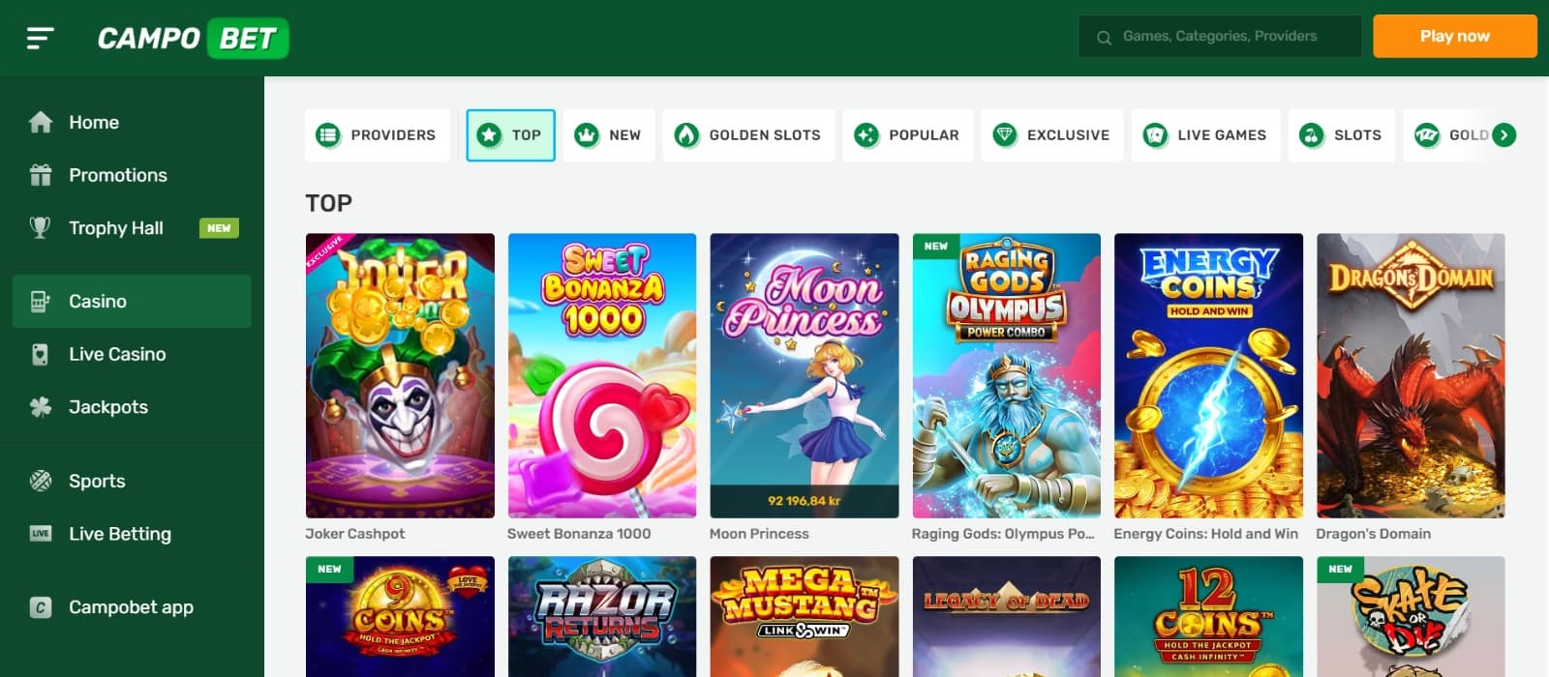The image size is (1549, 677).
Task: Click the Sports ball icon
Action: (x=41, y=481)
